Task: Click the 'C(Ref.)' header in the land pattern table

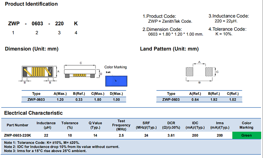Action: point(233,94)
